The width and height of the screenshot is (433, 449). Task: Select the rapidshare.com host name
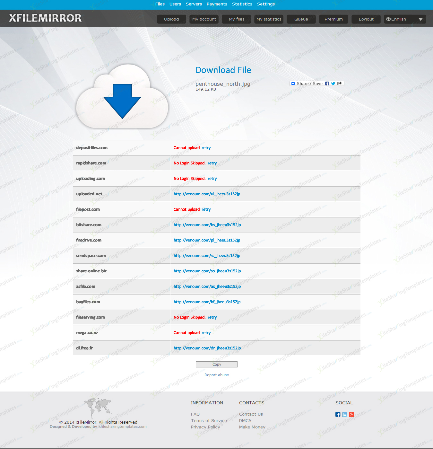coord(91,163)
